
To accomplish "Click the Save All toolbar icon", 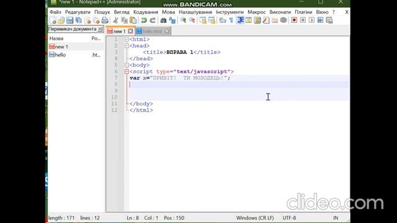I will (79, 20).
